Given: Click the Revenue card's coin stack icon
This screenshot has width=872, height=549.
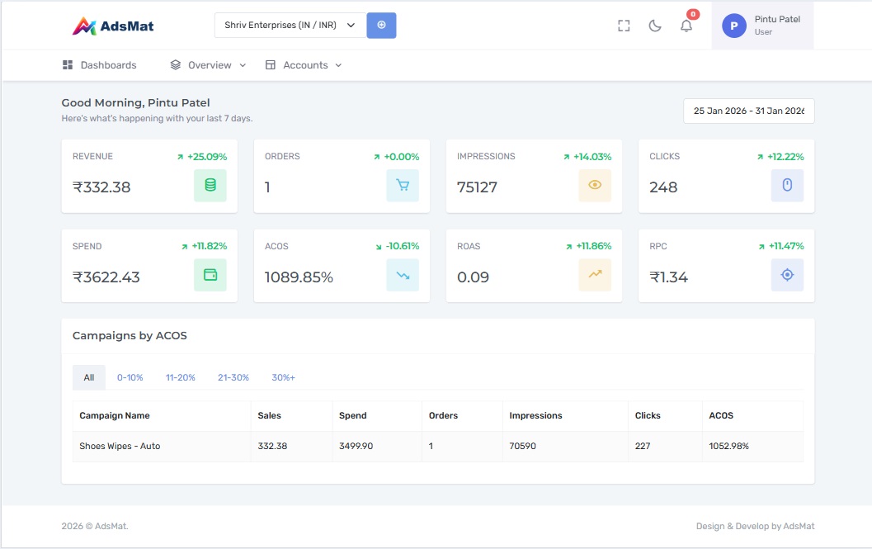Looking at the screenshot, I should 211,186.
